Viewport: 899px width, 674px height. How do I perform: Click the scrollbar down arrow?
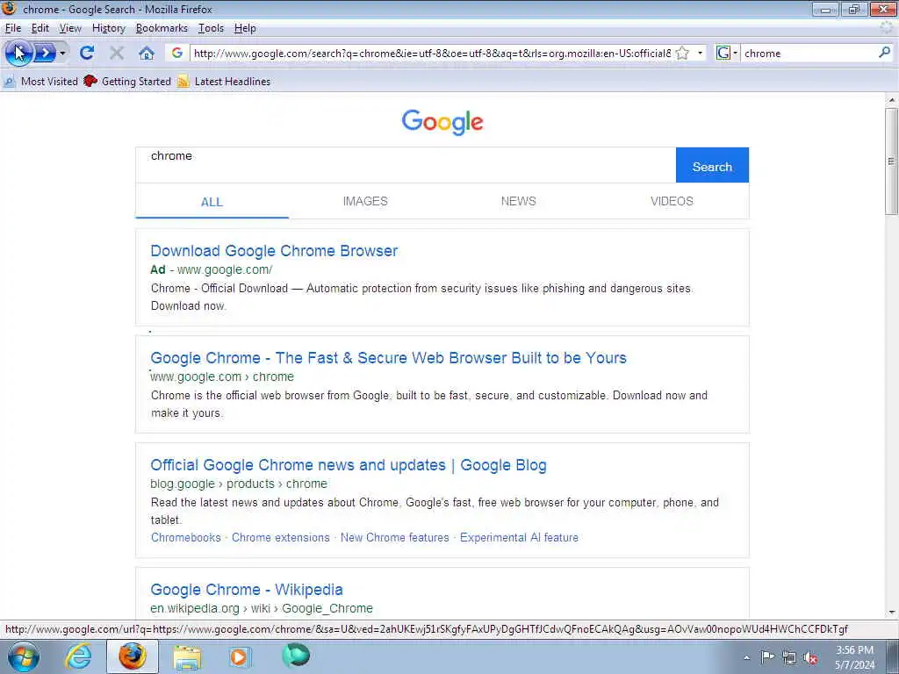(x=892, y=613)
